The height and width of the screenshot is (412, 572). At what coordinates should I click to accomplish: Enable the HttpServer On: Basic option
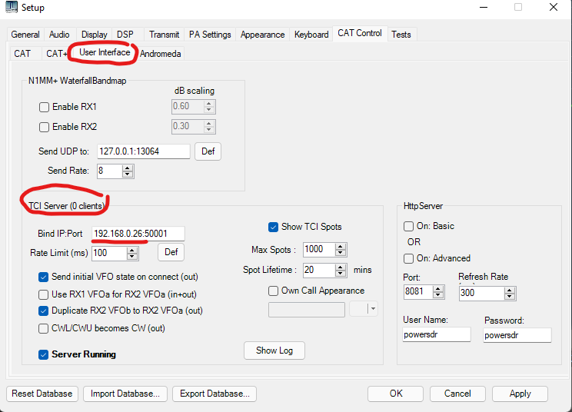click(409, 226)
